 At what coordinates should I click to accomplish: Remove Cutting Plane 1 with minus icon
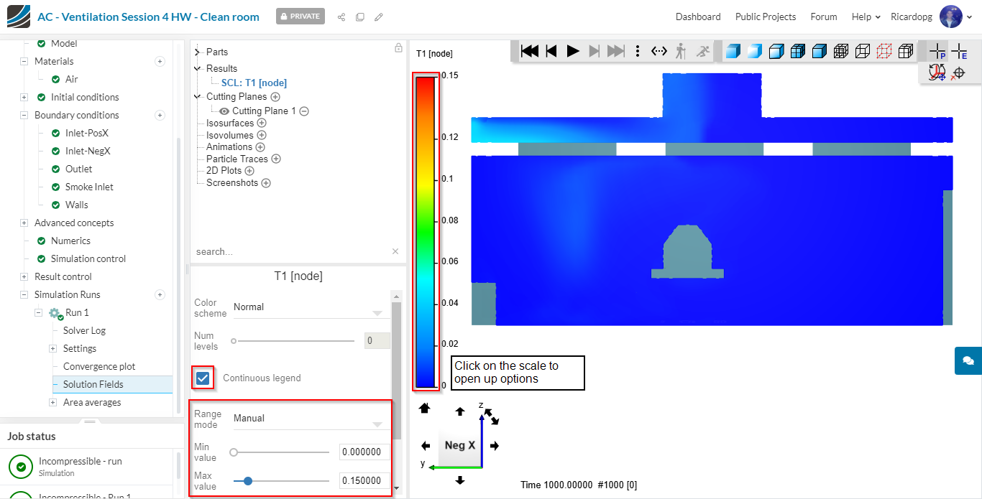point(304,111)
